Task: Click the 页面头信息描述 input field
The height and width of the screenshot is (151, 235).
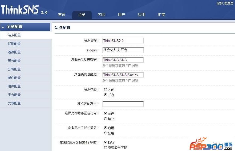Action: coord(123,75)
